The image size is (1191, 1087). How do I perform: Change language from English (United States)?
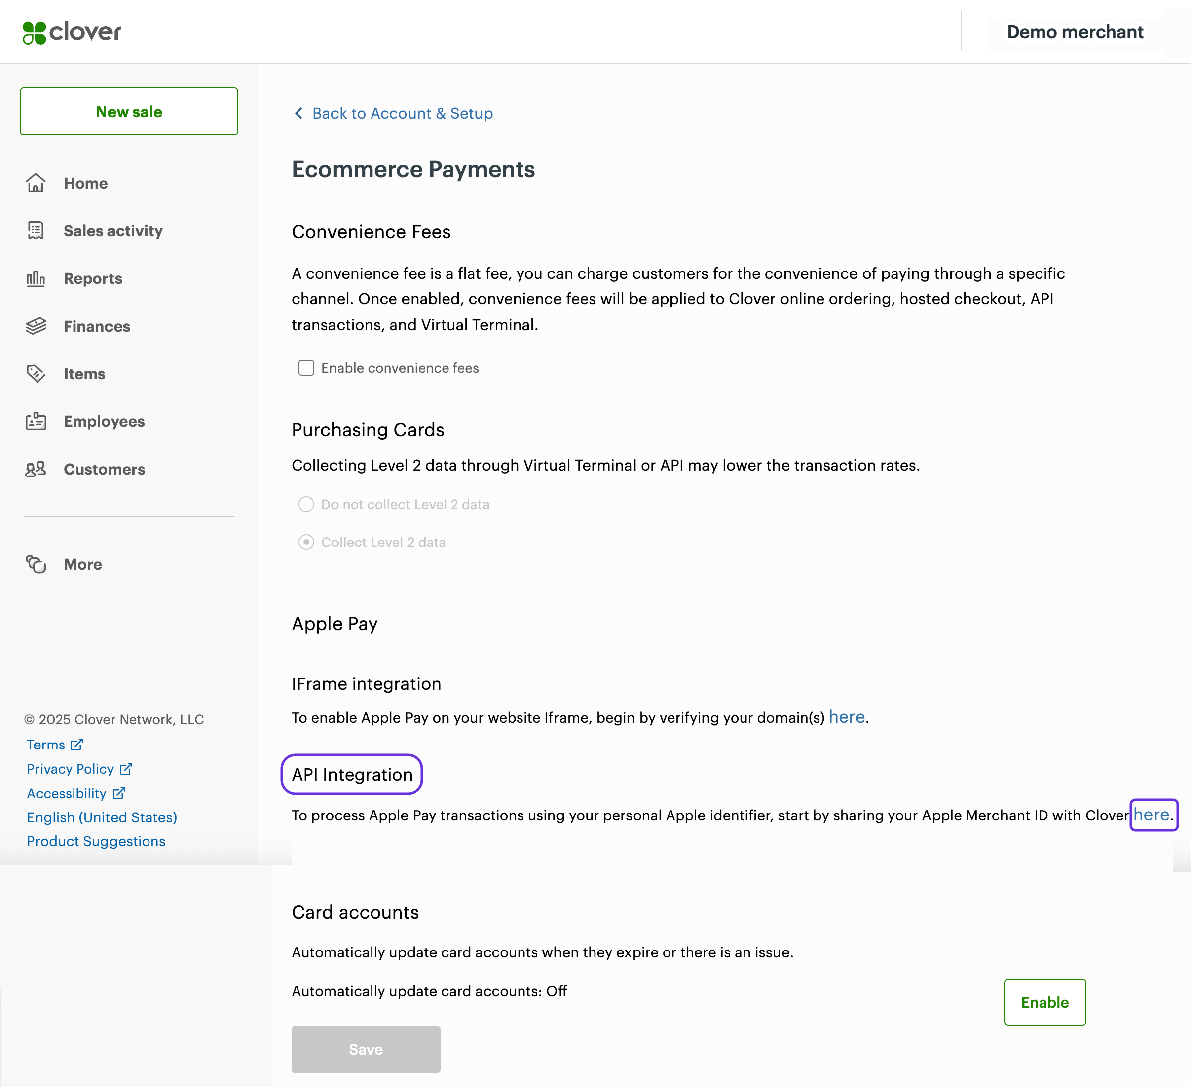pos(102,817)
